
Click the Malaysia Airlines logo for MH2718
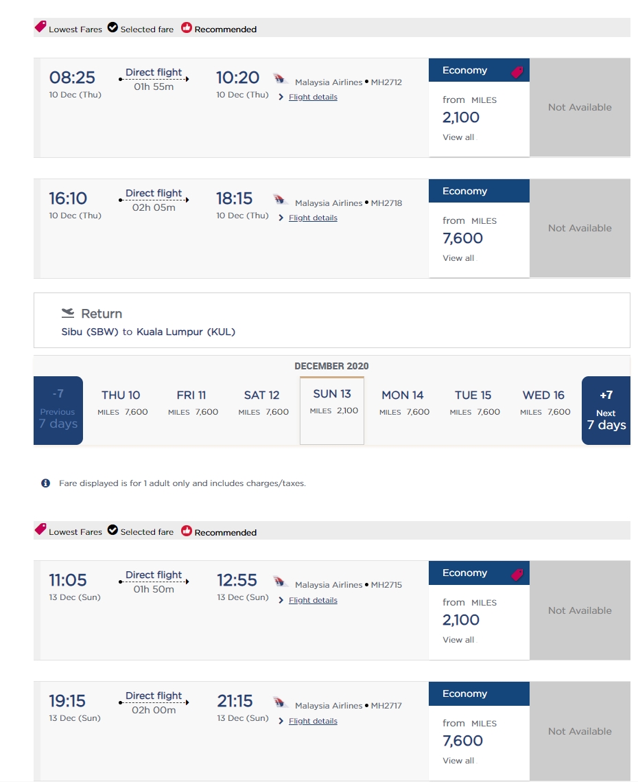click(279, 200)
